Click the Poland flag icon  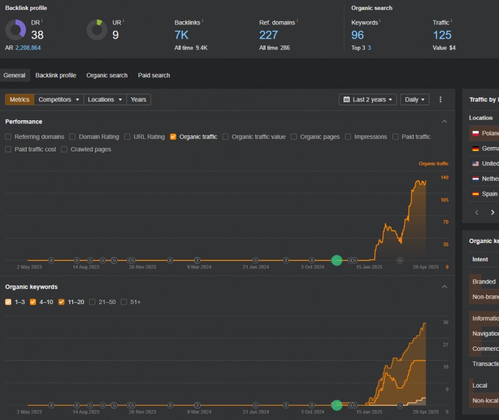coord(475,133)
